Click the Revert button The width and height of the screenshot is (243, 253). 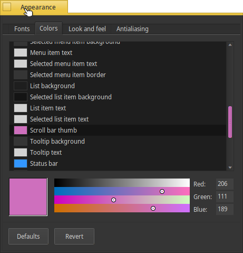tap(74, 236)
